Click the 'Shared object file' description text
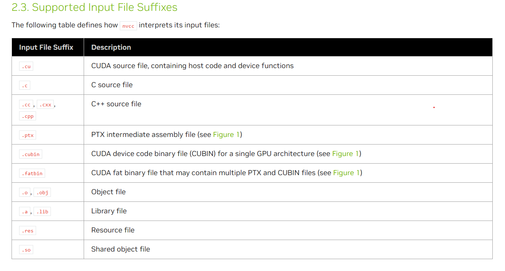Image resolution: width=505 pixels, height=271 pixels. click(x=120, y=249)
